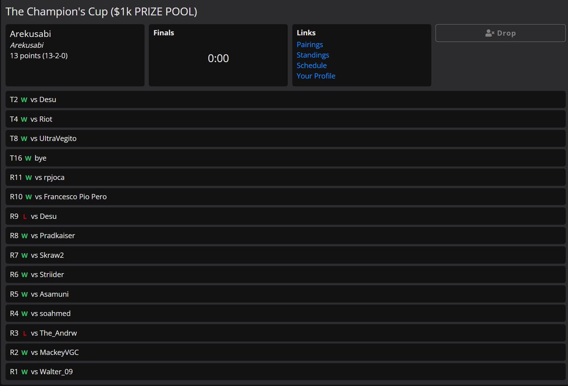Open the R2 match vs MackeyVGC
This screenshot has width=568, height=386.
(285, 352)
